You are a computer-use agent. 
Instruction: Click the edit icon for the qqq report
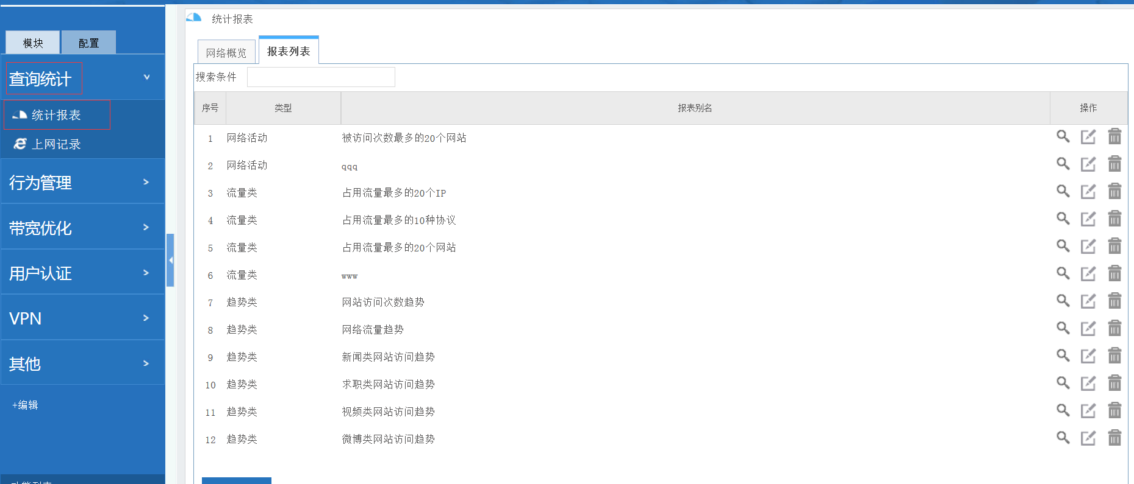[x=1088, y=164]
